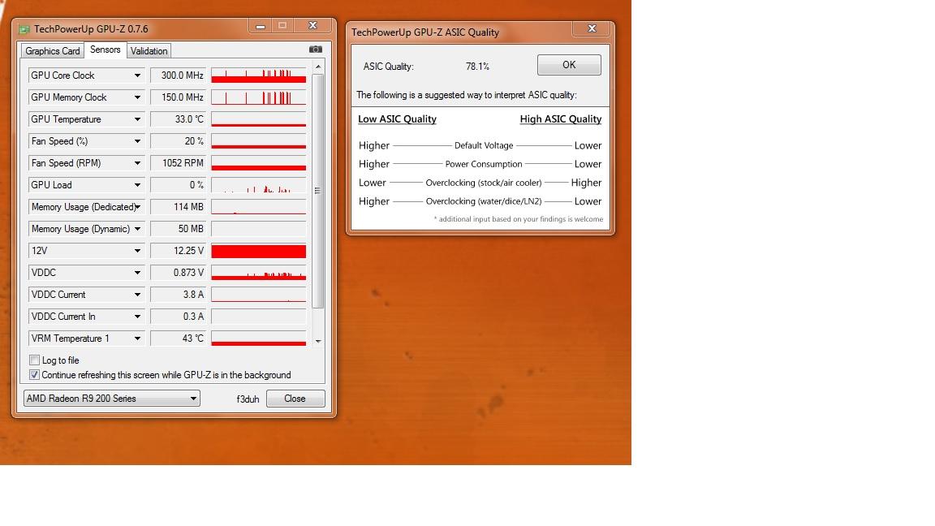The height and width of the screenshot is (526, 935).
Task: Open the Validation tab
Action: (x=149, y=50)
